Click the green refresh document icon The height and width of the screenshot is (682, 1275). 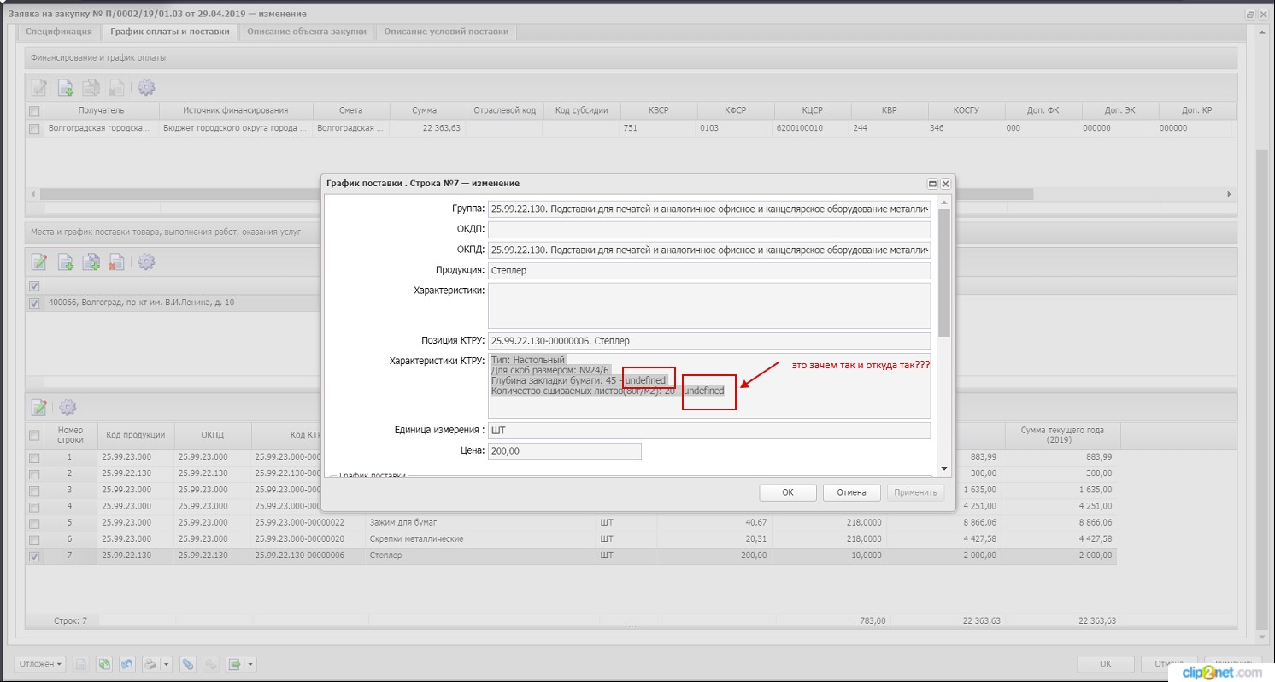[x=104, y=664]
